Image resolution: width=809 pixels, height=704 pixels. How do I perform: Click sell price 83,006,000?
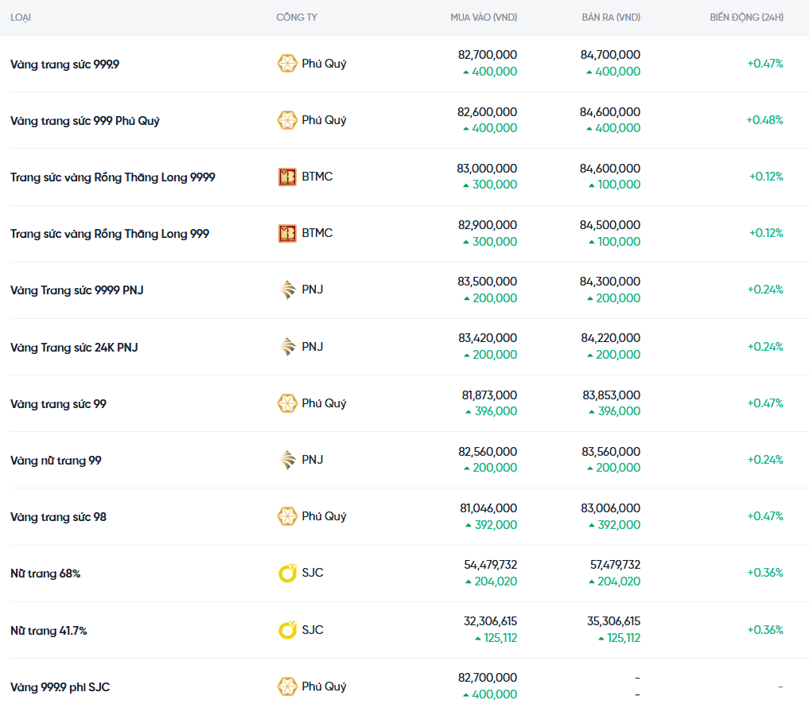(x=610, y=508)
